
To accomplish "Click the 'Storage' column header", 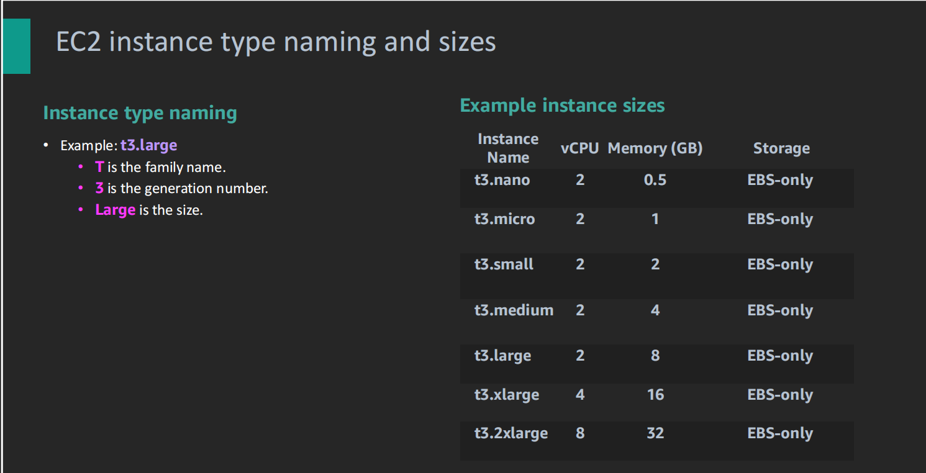I will pyautogui.click(x=781, y=148).
